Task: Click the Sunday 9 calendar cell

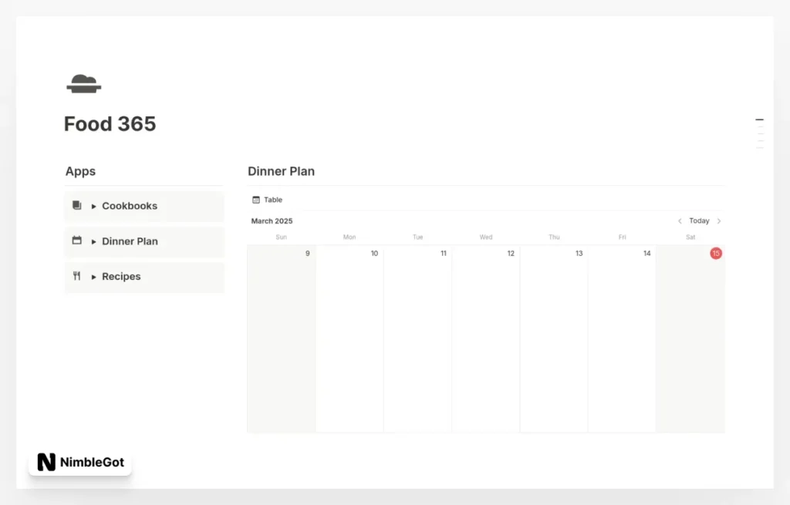Action: 281,339
